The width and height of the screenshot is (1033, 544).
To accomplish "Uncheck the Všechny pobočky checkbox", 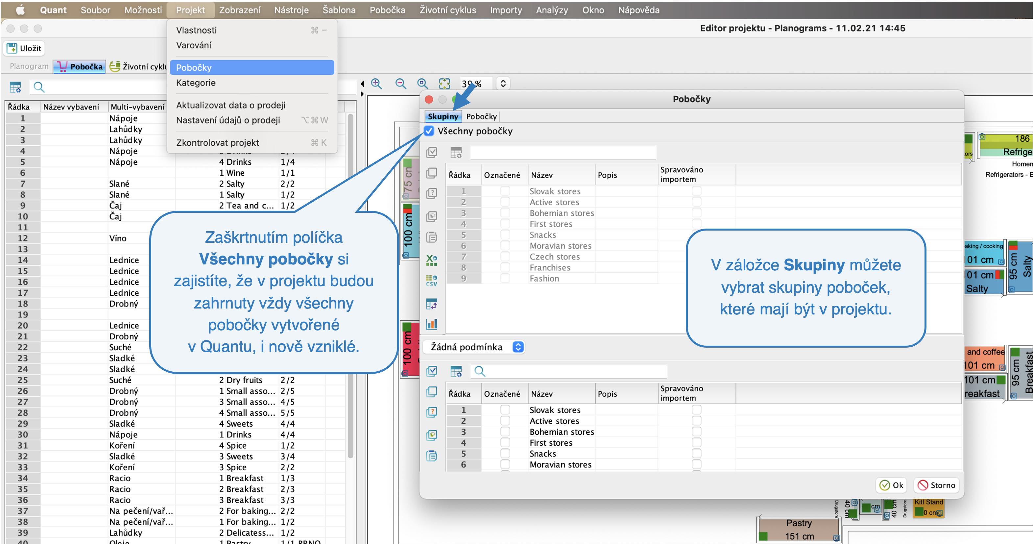I will click(429, 131).
